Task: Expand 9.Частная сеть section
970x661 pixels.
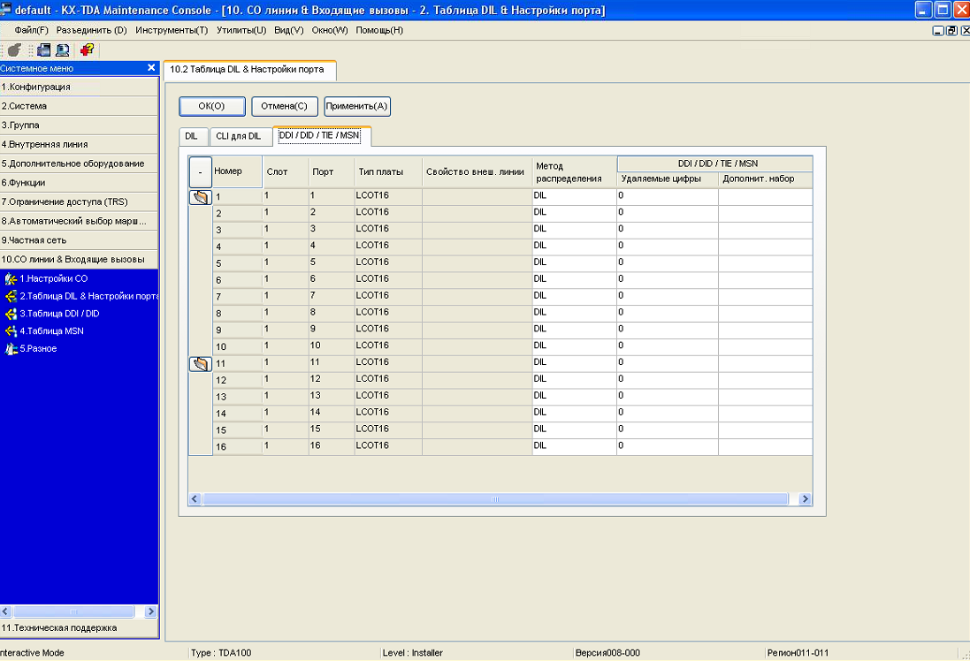Action: (80, 239)
